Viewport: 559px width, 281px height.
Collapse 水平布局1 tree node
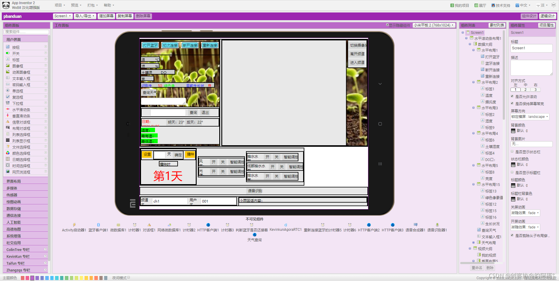(473, 50)
